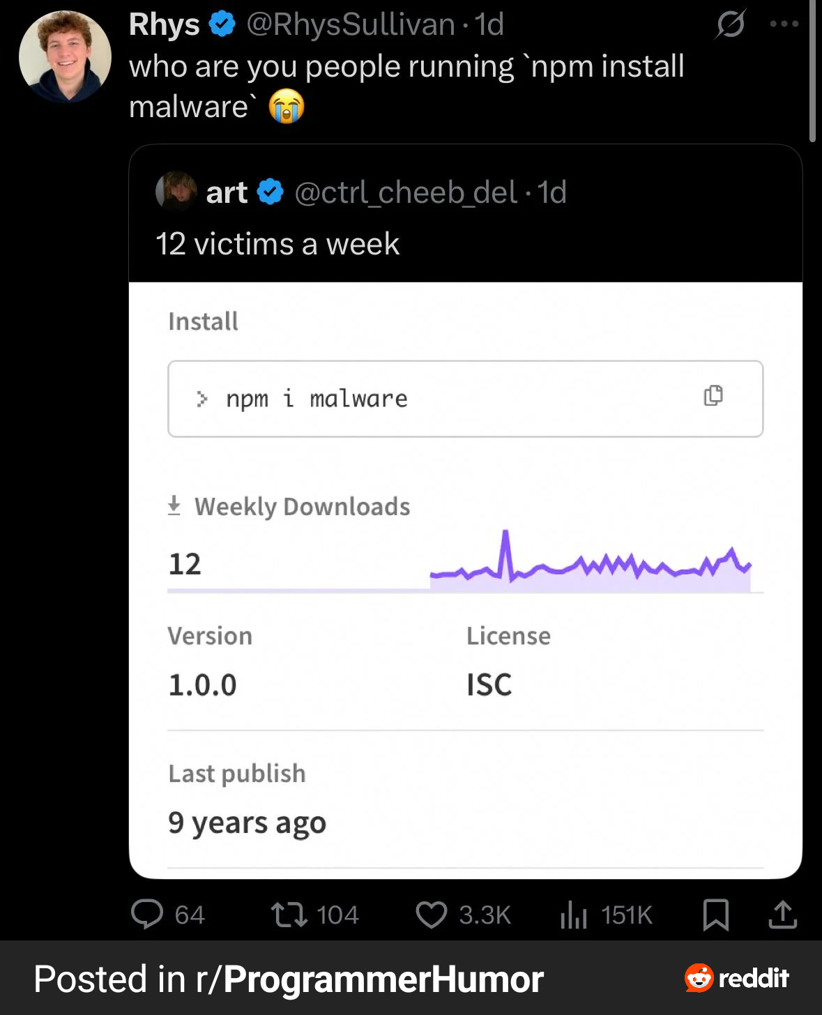Open the three-dot more options menu
This screenshot has height=1015, width=822.
(784, 24)
